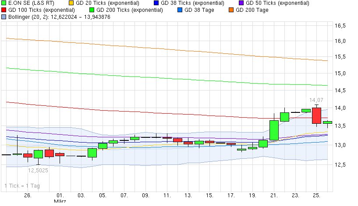This screenshot has height=206, width=358.
Task: Click the 17. date axis label
Action: point(231,196)
